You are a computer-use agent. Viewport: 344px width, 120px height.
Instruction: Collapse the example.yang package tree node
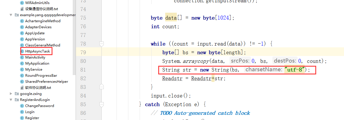click(11, 15)
